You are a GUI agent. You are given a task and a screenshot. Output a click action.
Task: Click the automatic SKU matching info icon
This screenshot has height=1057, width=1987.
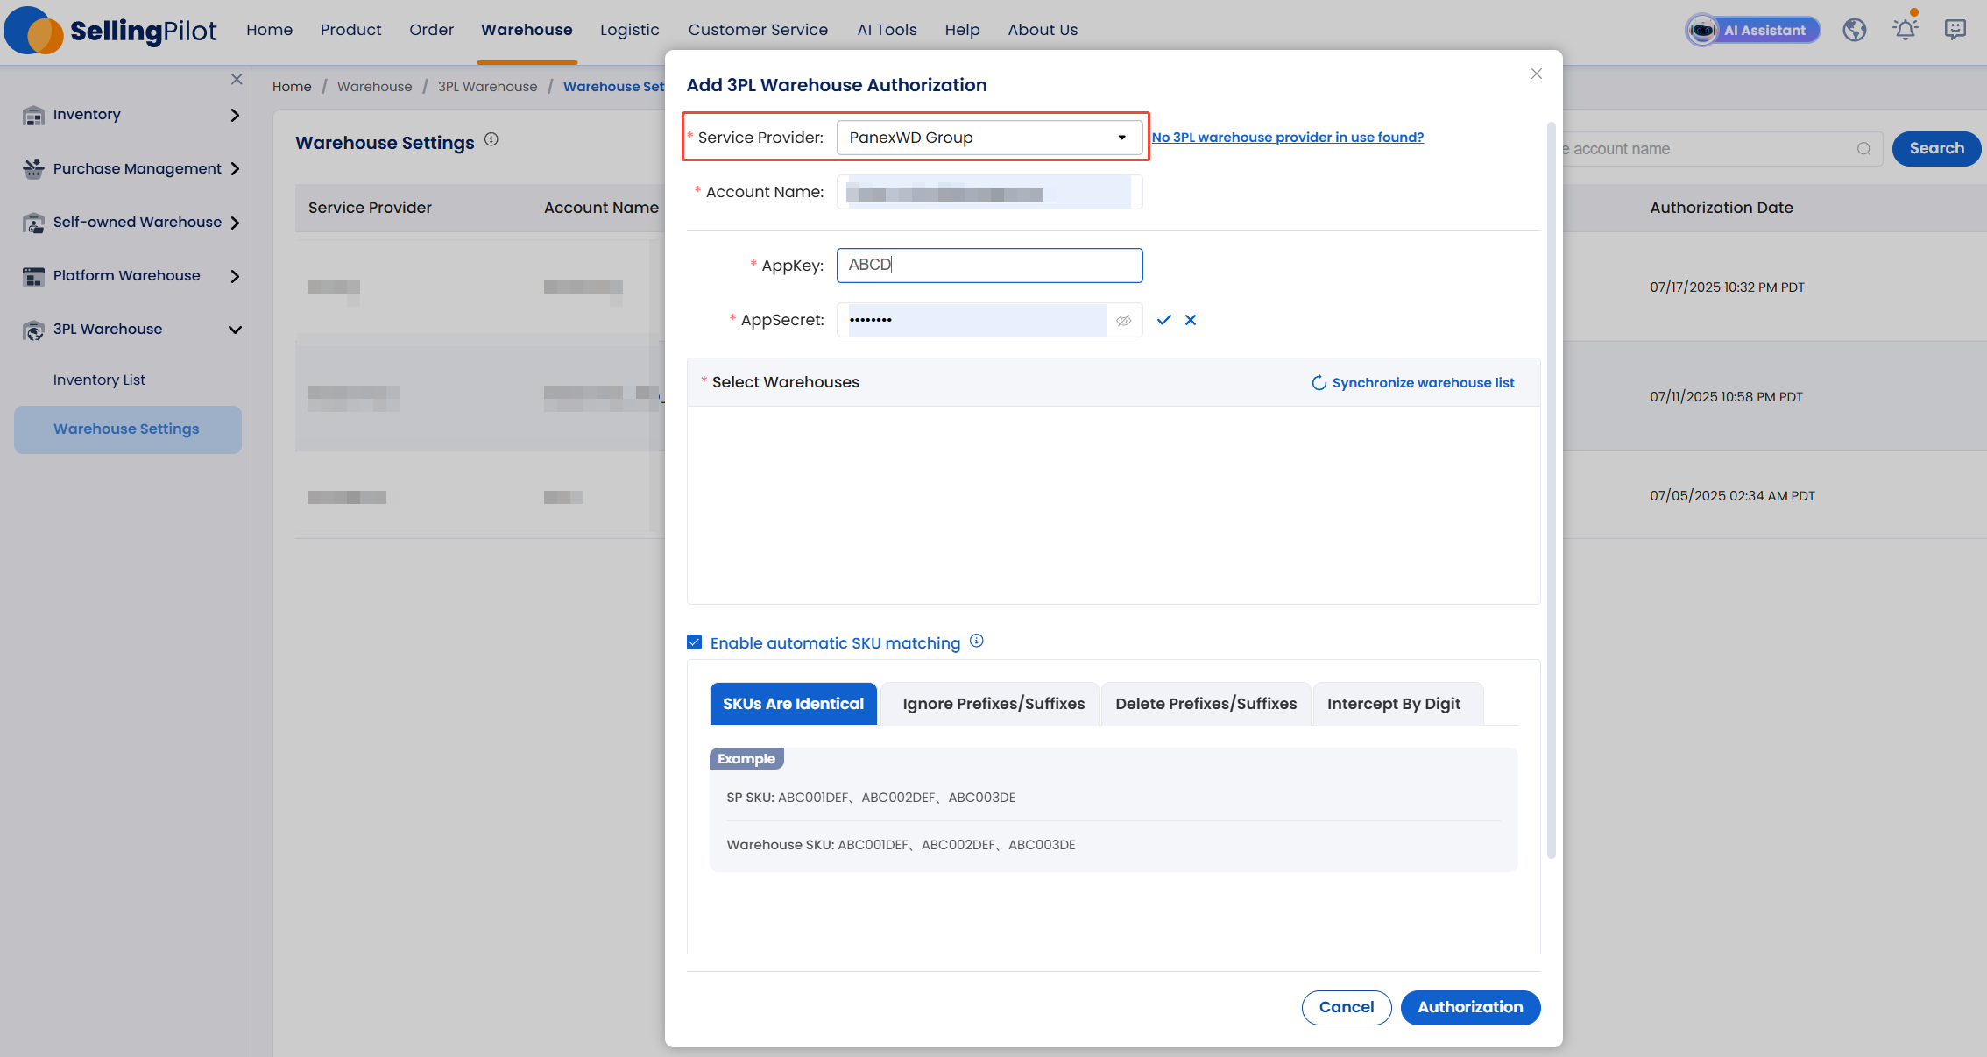(x=977, y=641)
